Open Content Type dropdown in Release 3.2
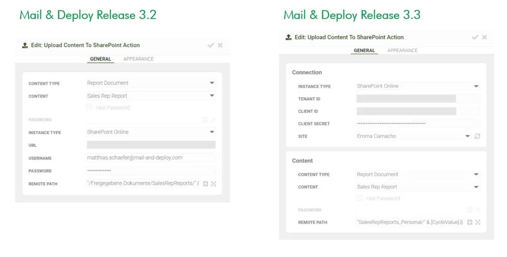The width and height of the screenshot is (507, 257). [151, 83]
